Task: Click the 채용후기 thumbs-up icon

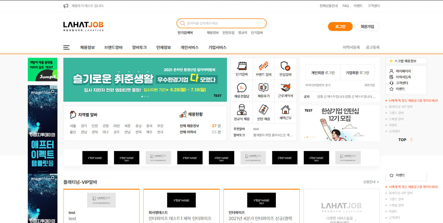Action: [263, 88]
